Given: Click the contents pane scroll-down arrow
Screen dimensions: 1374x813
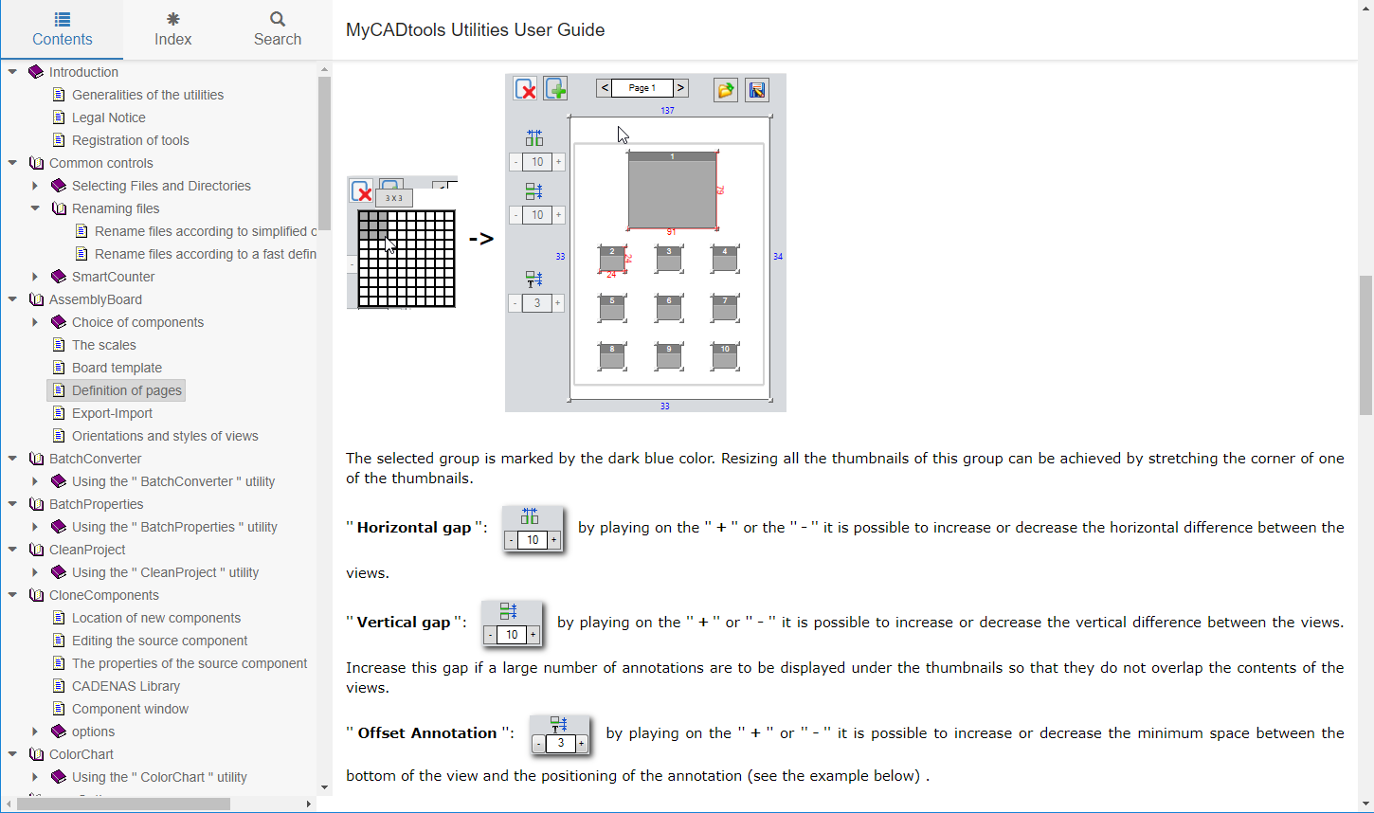Looking at the screenshot, I should pyautogui.click(x=324, y=786).
